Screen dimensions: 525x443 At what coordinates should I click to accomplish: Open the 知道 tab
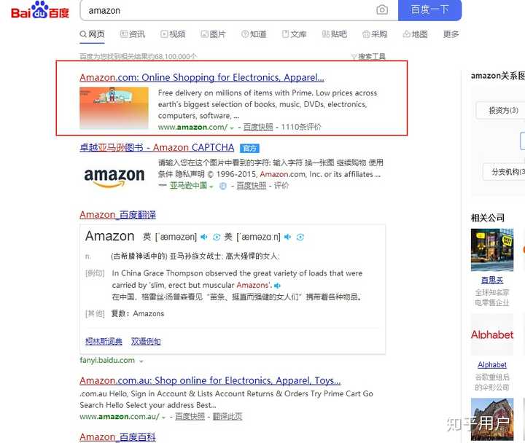[254, 34]
